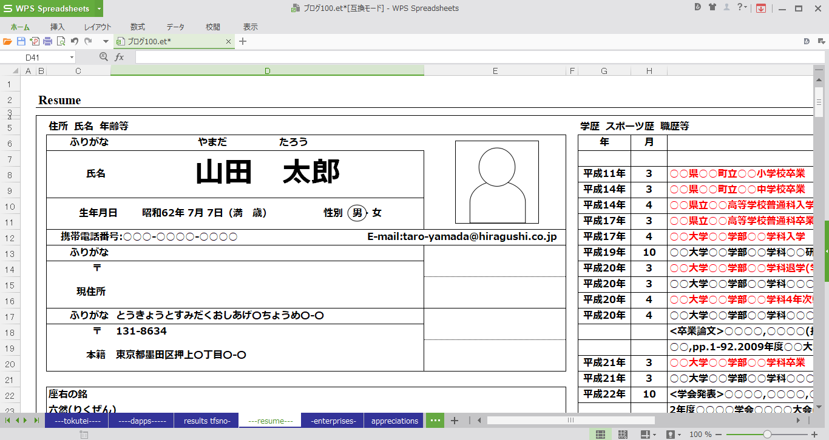Switch to the データ ribbon tab
829x440 pixels.
pos(175,27)
